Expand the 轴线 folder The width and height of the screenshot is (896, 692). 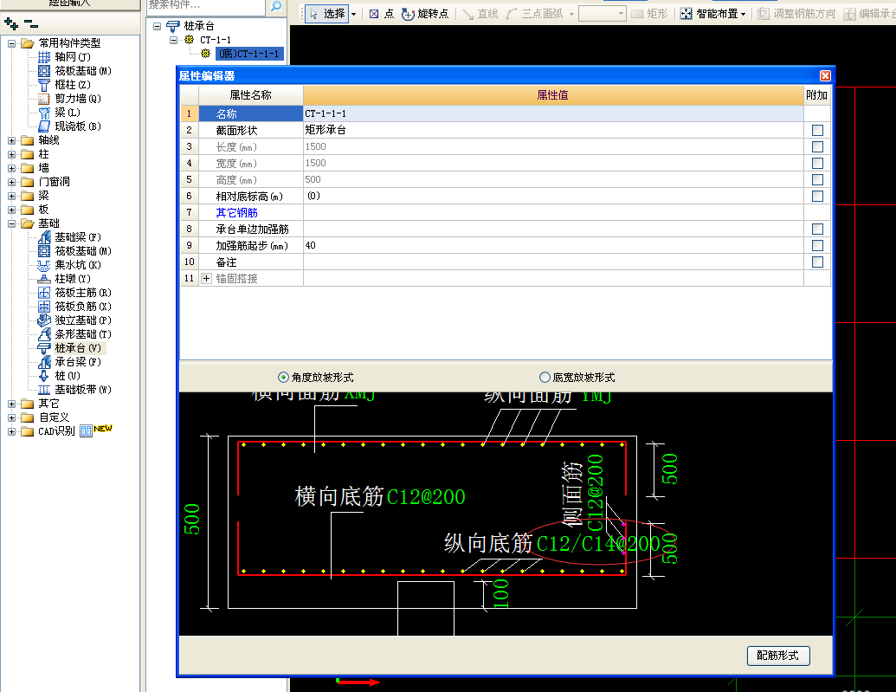pos(11,140)
